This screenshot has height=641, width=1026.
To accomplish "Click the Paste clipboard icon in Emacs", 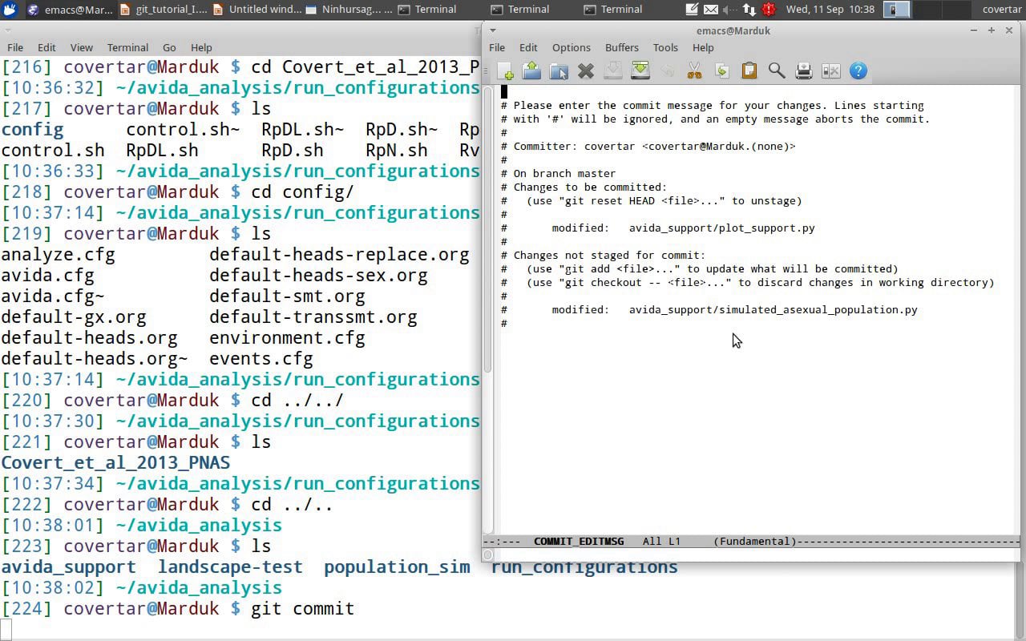I will tap(749, 71).
